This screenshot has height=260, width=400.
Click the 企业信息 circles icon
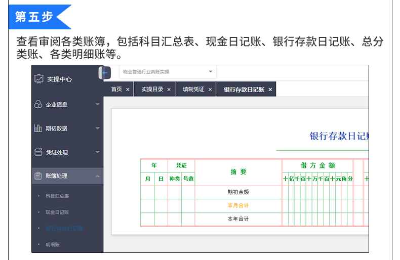[38, 104]
